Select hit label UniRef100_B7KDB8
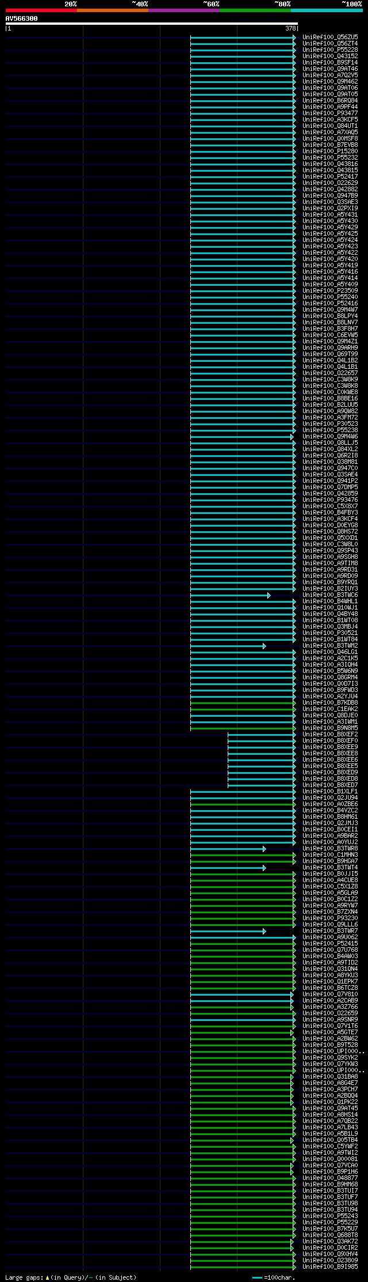Image resolution: width=368 pixels, height=1282 pixels. point(330,702)
